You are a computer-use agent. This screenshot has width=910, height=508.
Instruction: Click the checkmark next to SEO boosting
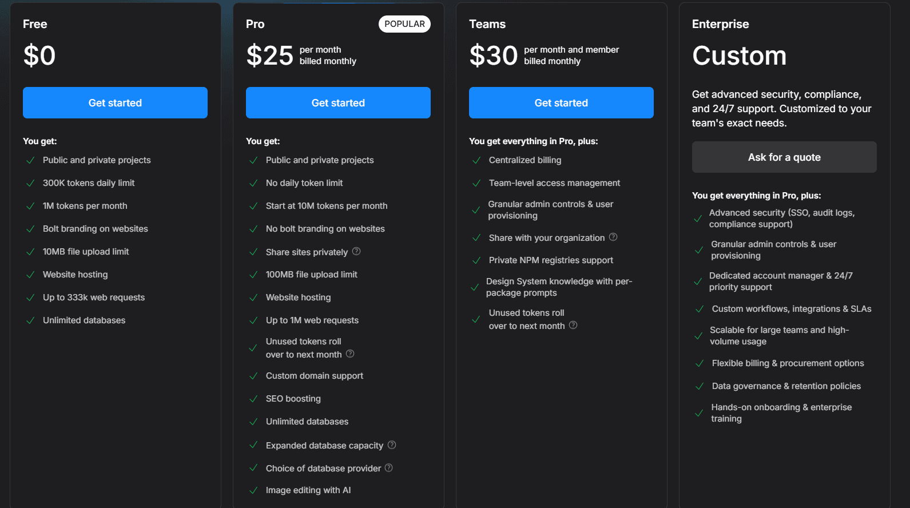point(253,398)
